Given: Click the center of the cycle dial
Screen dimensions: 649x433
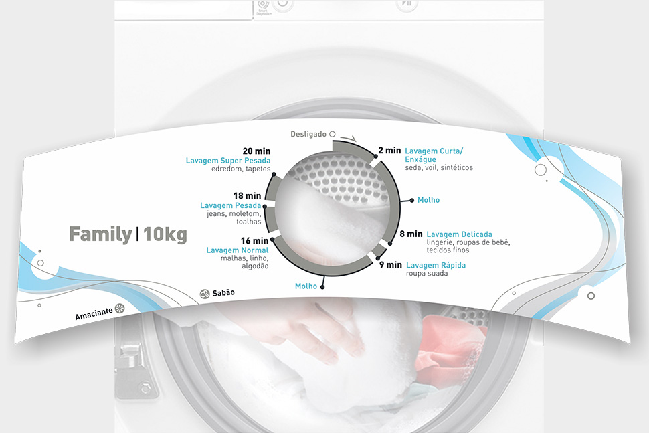Looking at the screenshot, I should pos(333,209).
